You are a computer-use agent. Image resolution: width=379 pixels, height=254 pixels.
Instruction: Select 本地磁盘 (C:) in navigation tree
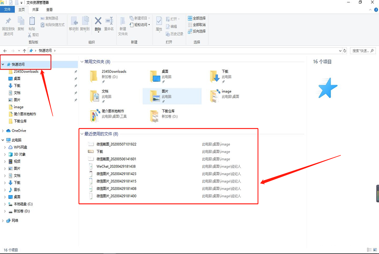(23, 204)
